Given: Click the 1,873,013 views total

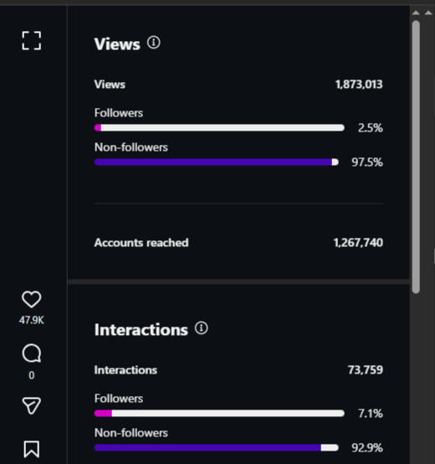Looking at the screenshot, I should coord(359,85).
